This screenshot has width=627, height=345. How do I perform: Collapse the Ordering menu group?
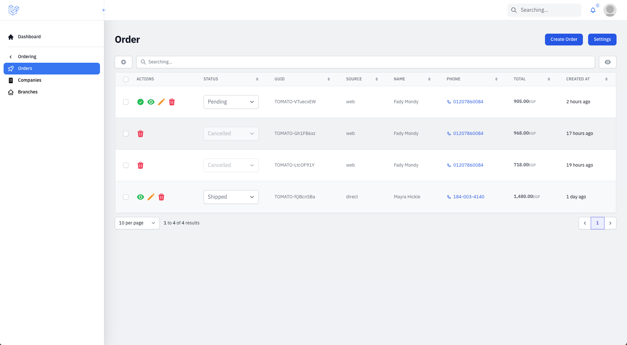pos(52,57)
